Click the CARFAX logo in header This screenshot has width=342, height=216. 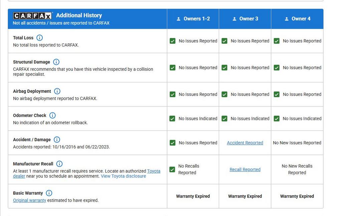coord(32,16)
